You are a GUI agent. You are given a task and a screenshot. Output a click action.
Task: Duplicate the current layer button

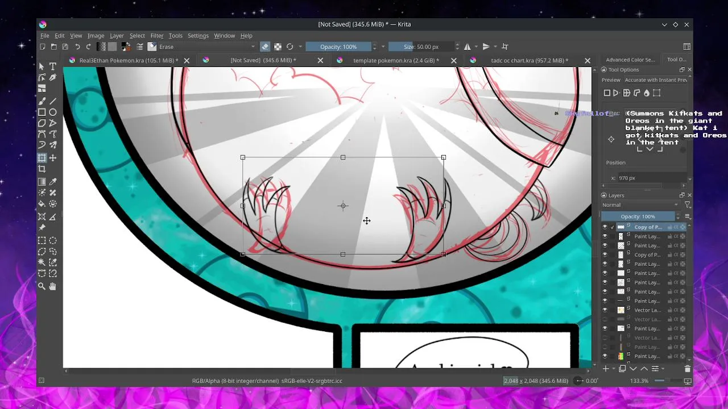622,369
